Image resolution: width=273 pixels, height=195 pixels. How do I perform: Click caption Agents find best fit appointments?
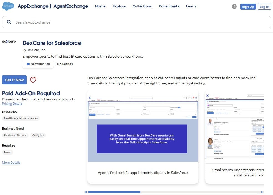143,173
